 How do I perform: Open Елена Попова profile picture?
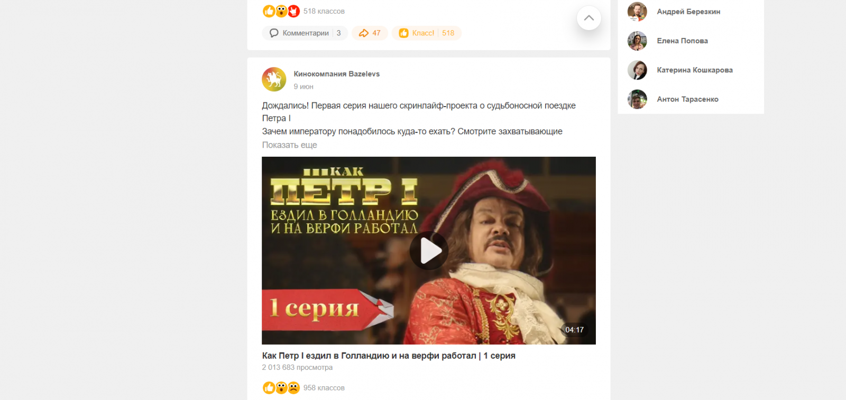tap(637, 41)
